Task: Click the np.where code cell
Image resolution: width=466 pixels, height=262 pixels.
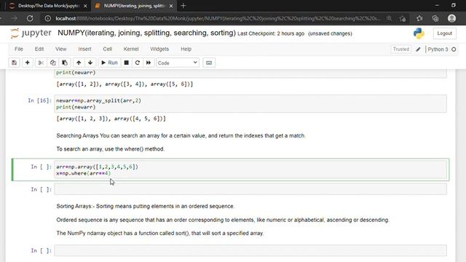Action: pyautogui.click(x=250, y=170)
